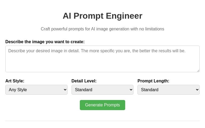Click the 'Describe the image you want' label

(x=45, y=42)
